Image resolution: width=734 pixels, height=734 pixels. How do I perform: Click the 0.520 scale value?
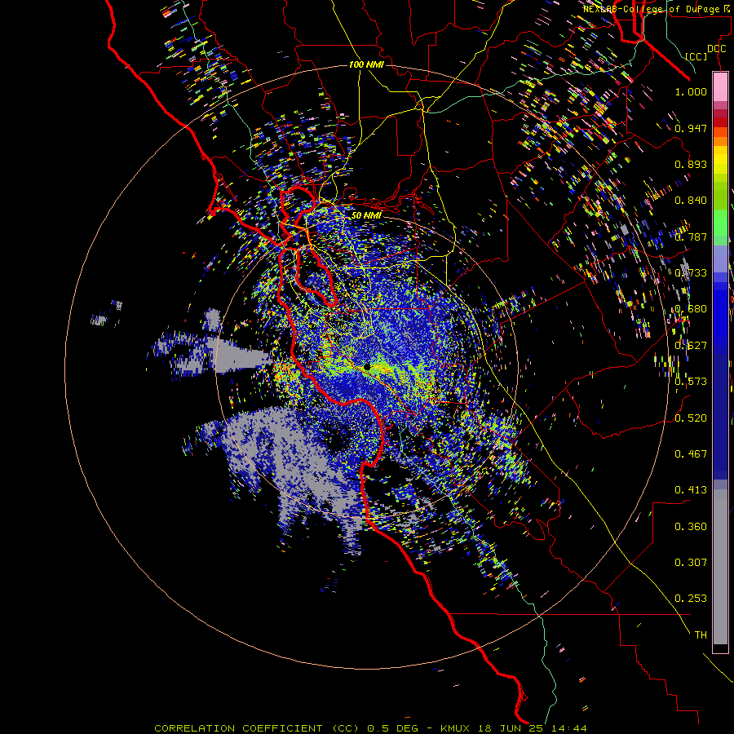coord(691,418)
